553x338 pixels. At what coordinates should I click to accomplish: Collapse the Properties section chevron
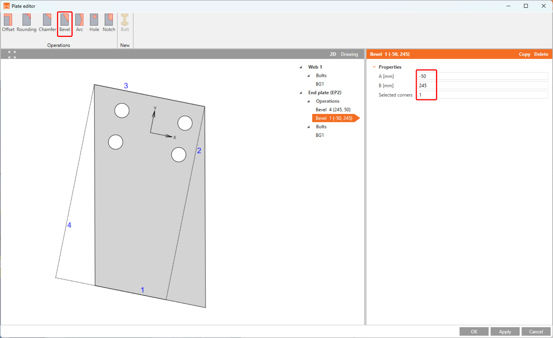tap(374, 67)
